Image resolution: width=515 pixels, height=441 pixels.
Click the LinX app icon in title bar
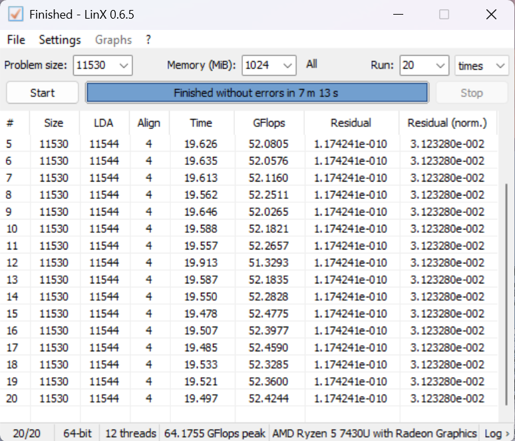pyautogui.click(x=15, y=14)
